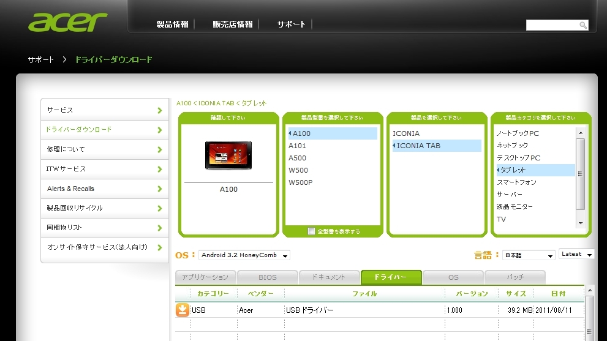
Task: Click the A100 tablet thumbnail image
Action: coord(228,156)
